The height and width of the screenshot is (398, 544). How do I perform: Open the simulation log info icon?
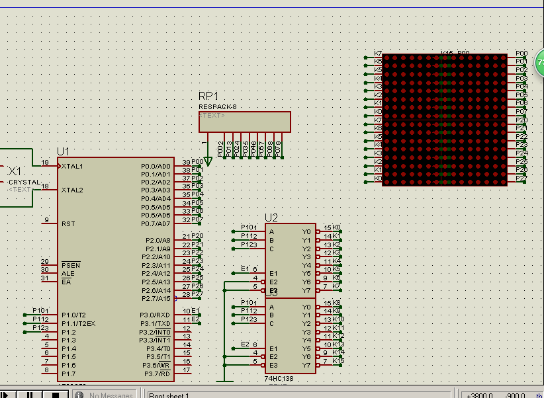click(79, 395)
